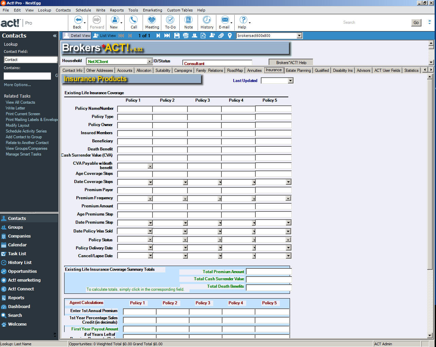
Task: Open Companies in the navigation bar
Action: click(19, 236)
